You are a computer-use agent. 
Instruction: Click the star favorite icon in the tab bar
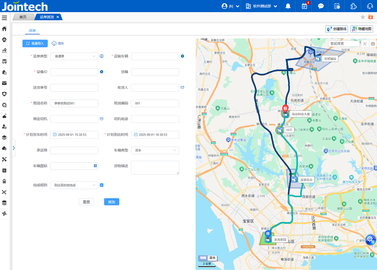click(363, 17)
